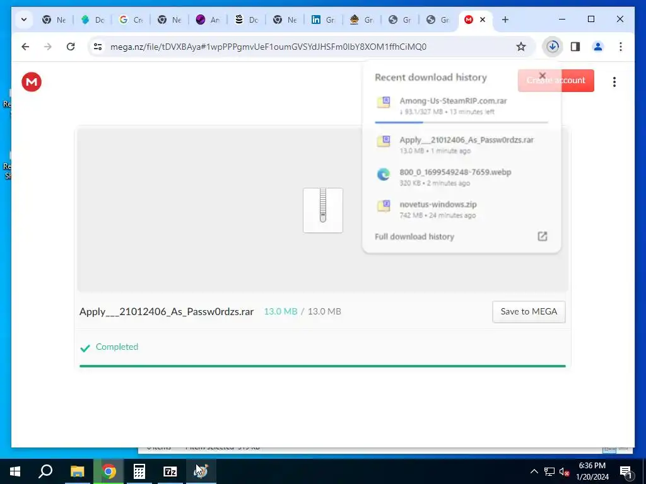This screenshot has height=484, width=646.
Task: Open the Chrome profile icon
Action: (x=598, y=47)
